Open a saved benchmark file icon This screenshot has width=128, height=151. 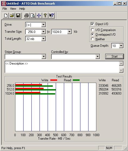pyautogui.click(x=12, y=15)
